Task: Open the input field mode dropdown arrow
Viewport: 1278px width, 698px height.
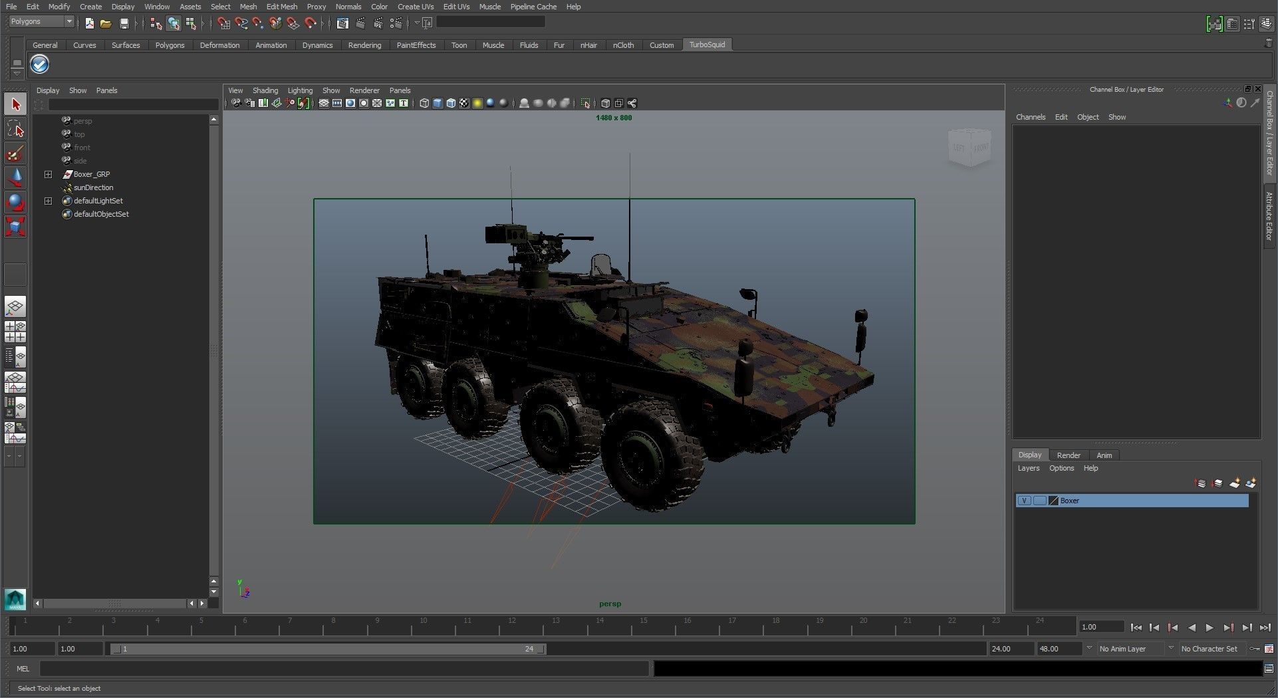Action: pos(417,23)
